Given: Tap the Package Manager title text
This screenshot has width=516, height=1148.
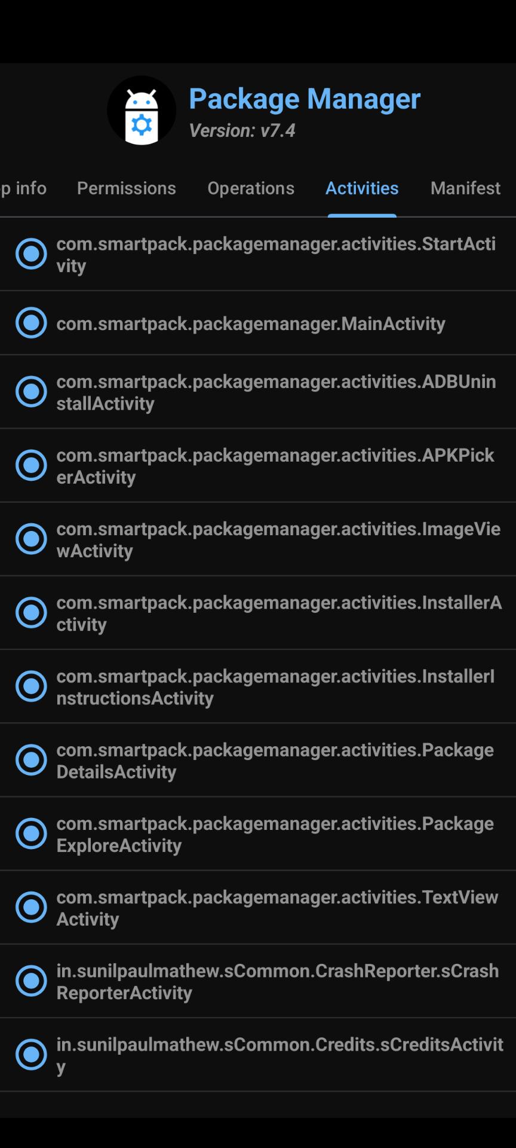Looking at the screenshot, I should tap(305, 99).
